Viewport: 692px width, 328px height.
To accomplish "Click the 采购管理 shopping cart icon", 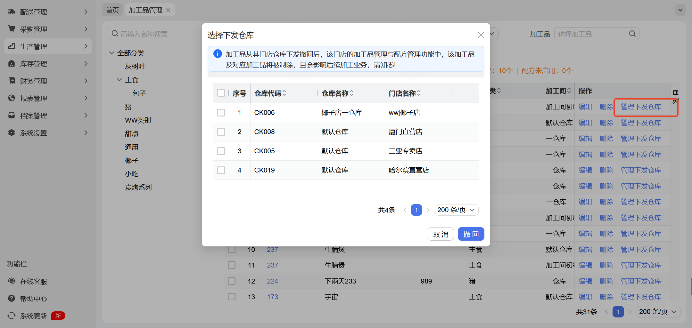I will 12,29.
